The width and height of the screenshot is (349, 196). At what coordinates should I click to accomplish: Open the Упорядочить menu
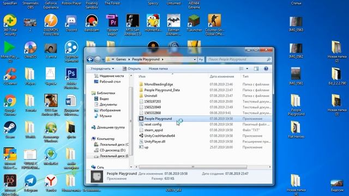point(102,69)
